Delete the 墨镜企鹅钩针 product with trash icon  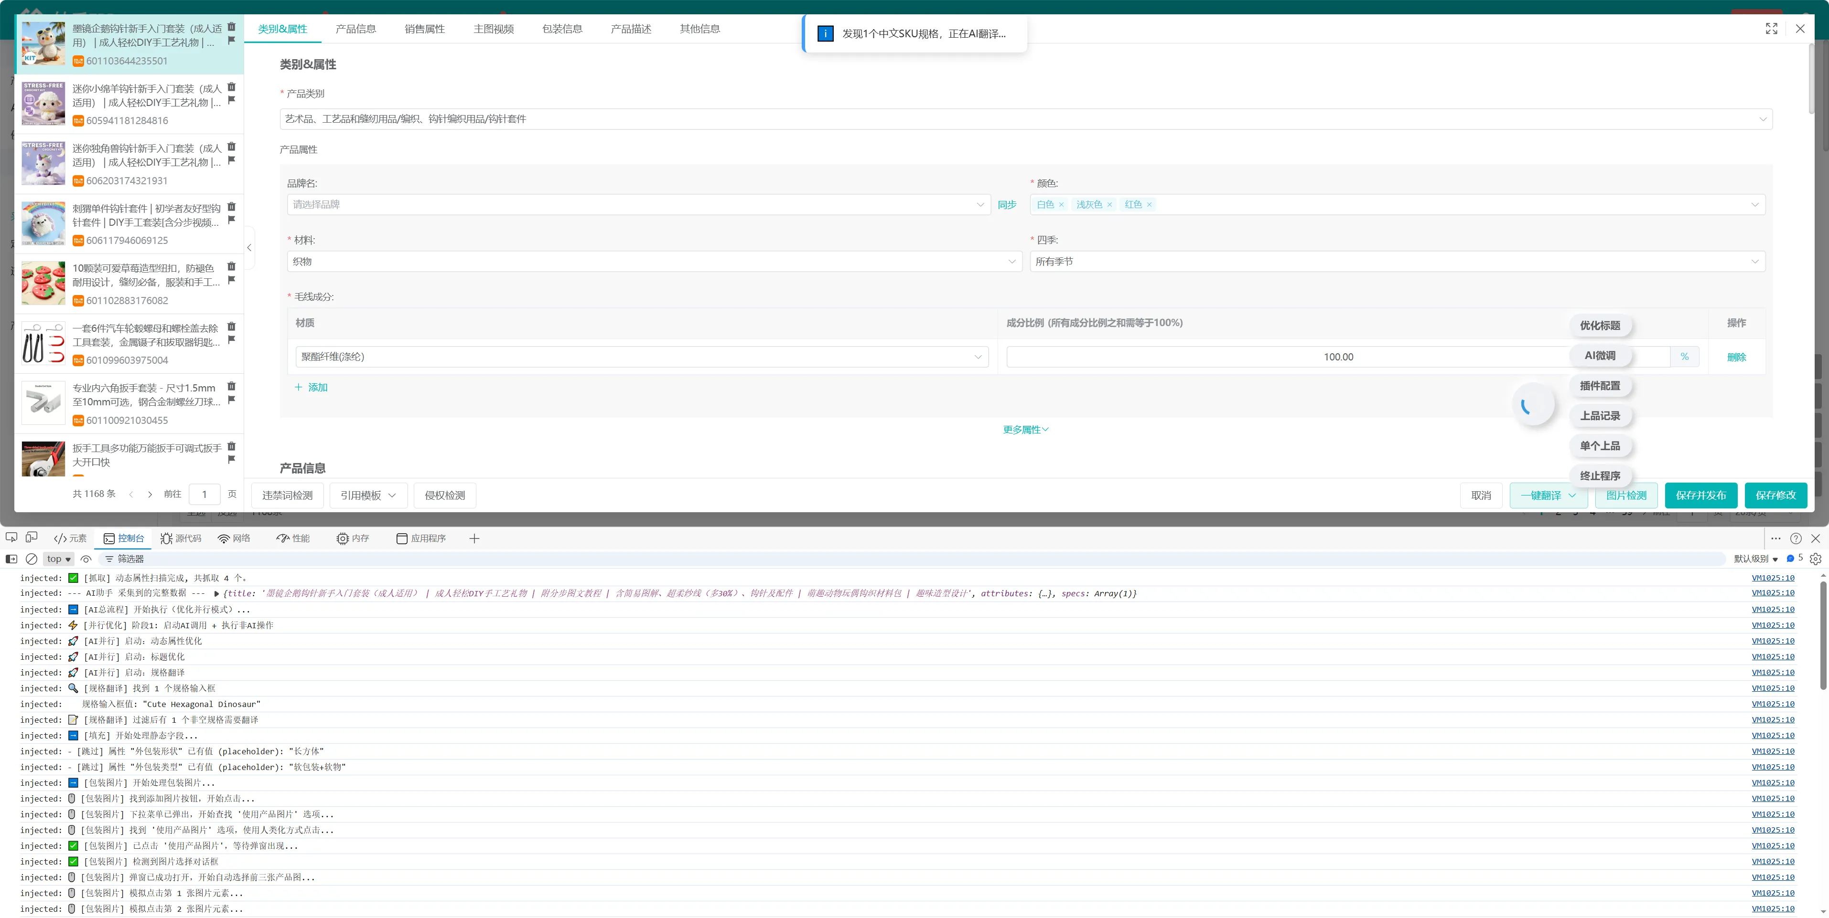(231, 27)
